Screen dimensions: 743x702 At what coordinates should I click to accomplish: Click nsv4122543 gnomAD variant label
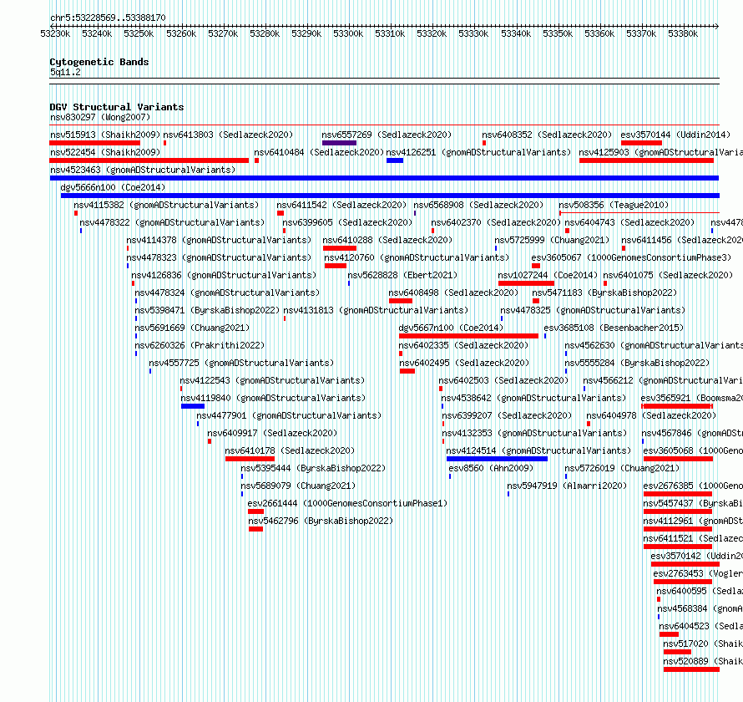(272, 380)
